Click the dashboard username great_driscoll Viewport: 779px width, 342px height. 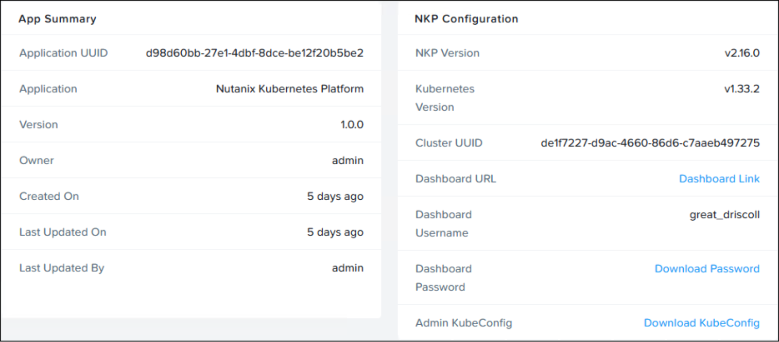pos(724,215)
